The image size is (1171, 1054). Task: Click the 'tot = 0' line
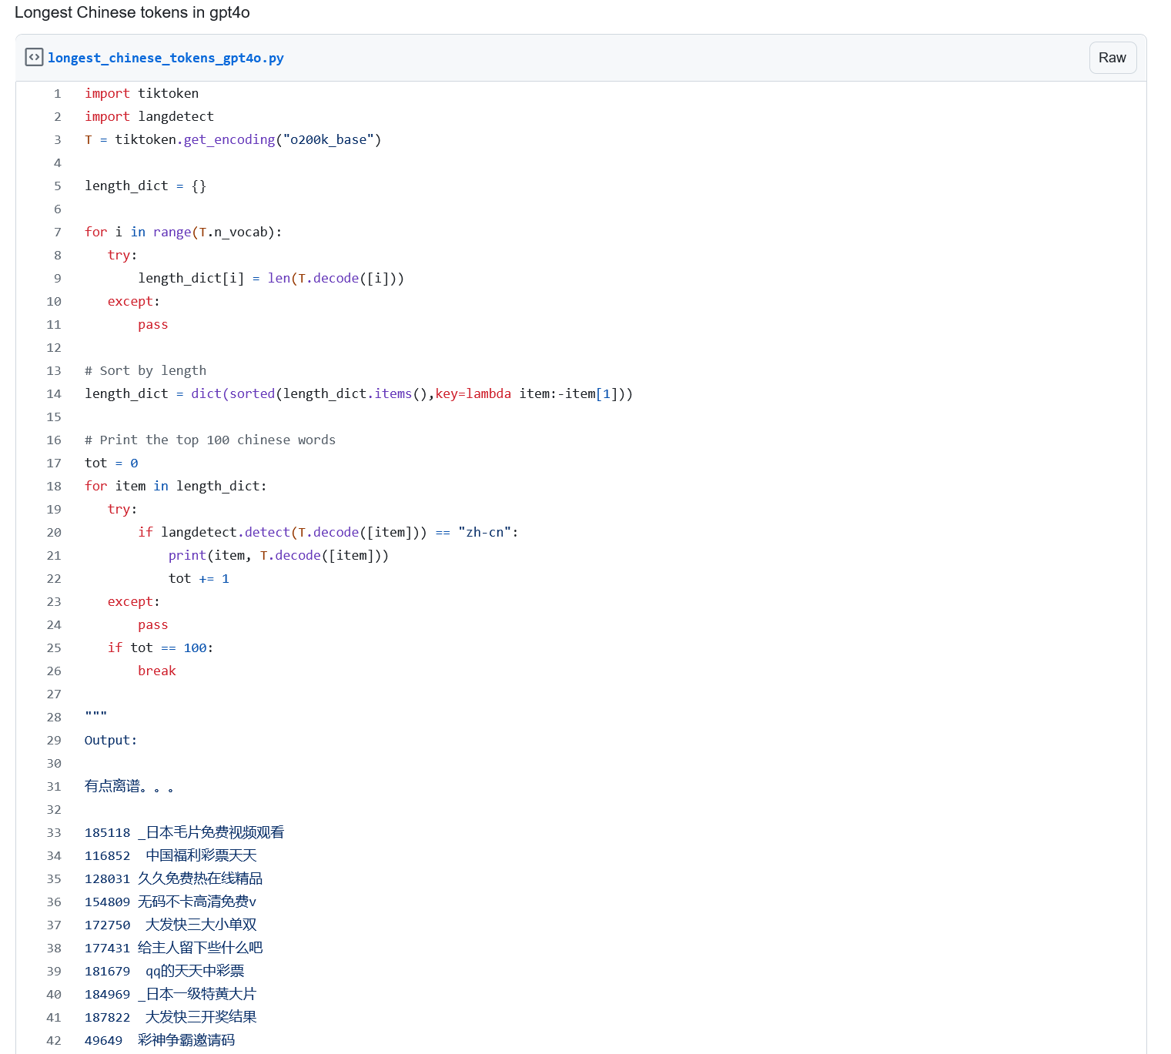pyautogui.click(x=112, y=463)
